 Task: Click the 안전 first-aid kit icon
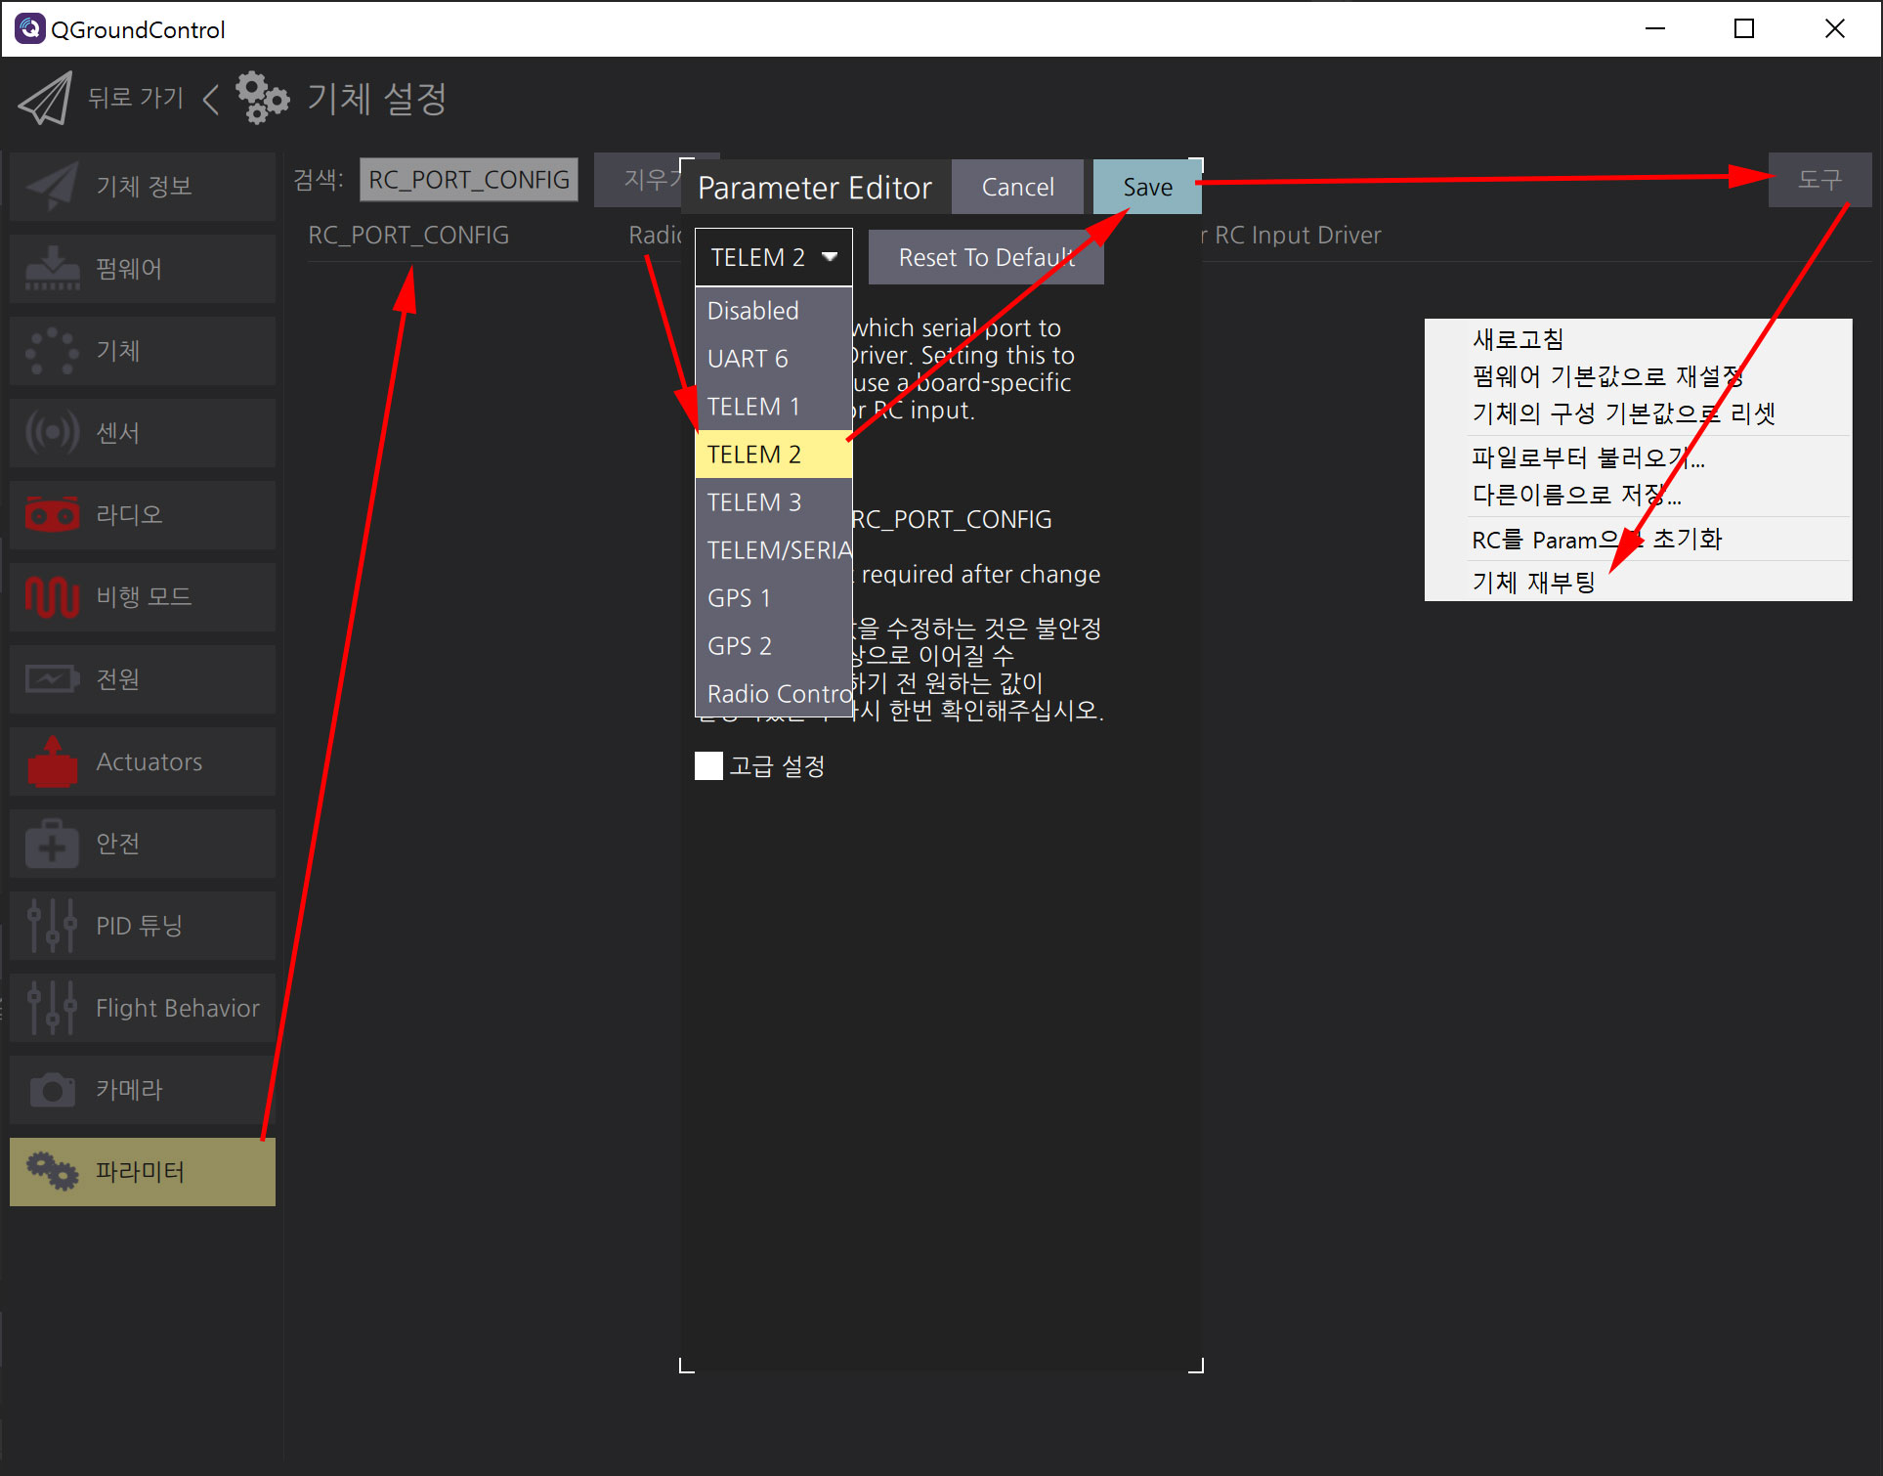coord(52,843)
